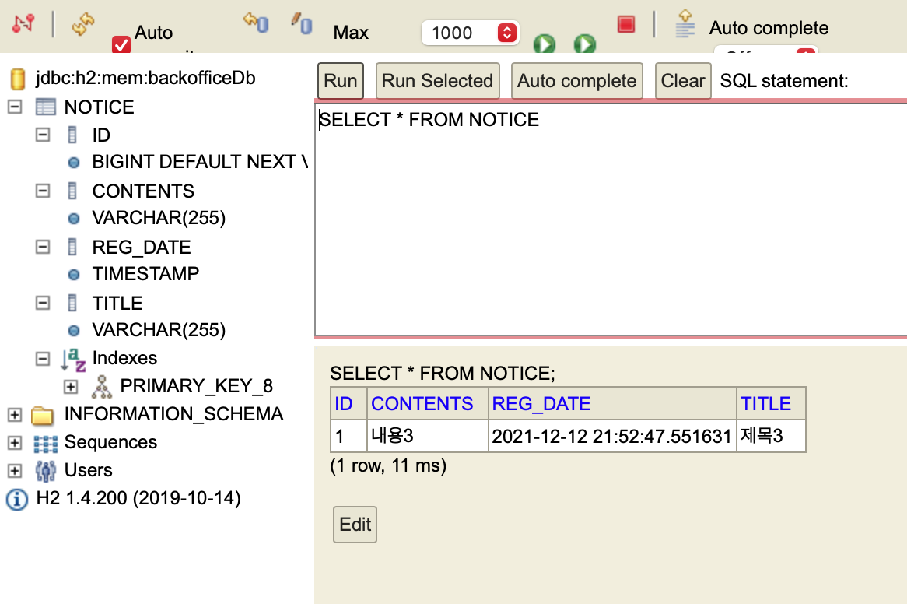Click the Edit button under results
The height and width of the screenshot is (604, 907).
(x=355, y=525)
